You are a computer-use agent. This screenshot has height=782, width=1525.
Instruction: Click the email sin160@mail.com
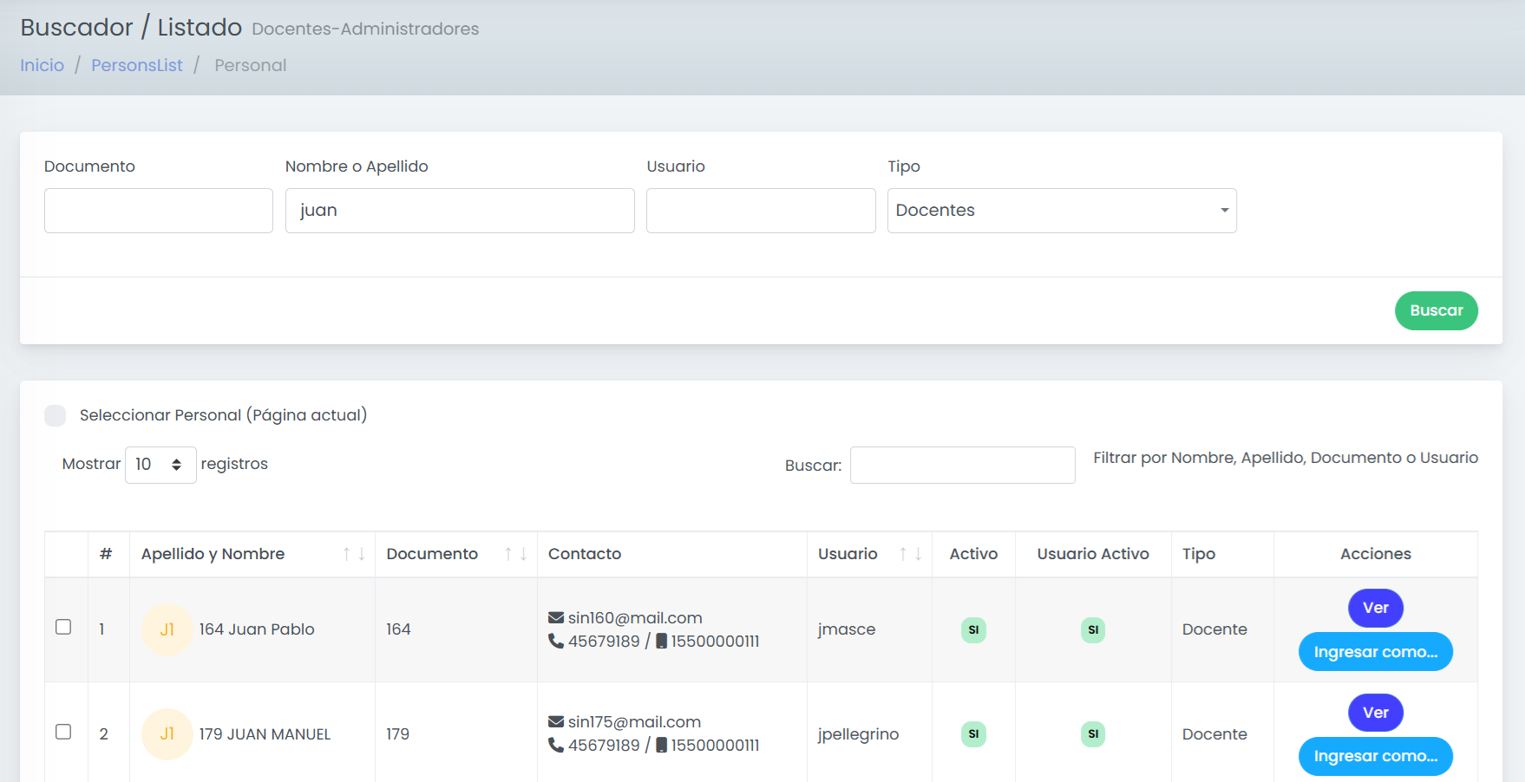point(635,618)
